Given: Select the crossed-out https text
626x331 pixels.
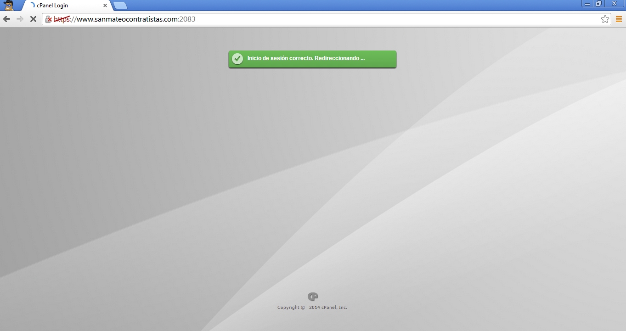Looking at the screenshot, I should coord(61,19).
